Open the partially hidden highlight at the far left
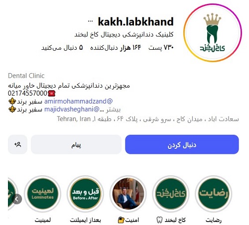This screenshot has width=249, height=225. coord(11,194)
